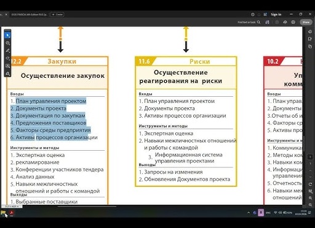Click 'Предложения поставщиков'
Image resolution: width=315 pixels, height=228 pixels.
pyautogui.click(x=51, y=123)
